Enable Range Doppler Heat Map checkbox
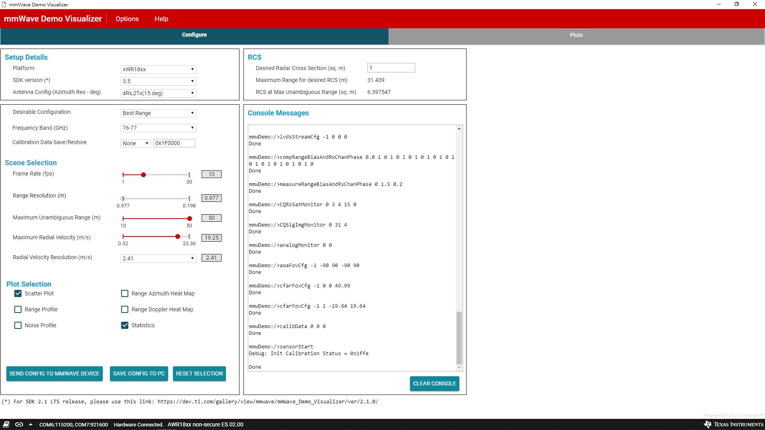This screenshot has height=430, width=765. click(125, 309)
